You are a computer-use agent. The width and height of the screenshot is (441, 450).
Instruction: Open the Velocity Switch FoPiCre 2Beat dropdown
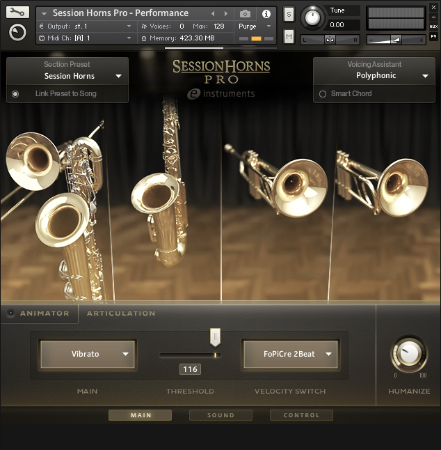pos(291,354)
